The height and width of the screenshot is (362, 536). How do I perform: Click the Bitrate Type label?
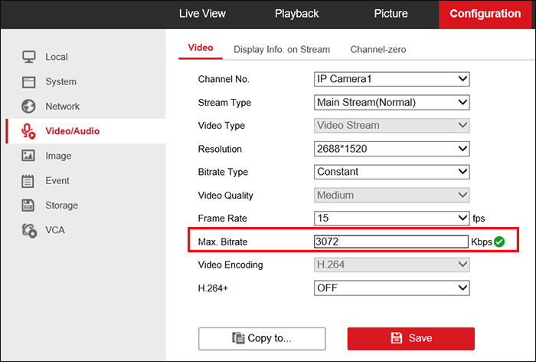[x=223, y=172]
